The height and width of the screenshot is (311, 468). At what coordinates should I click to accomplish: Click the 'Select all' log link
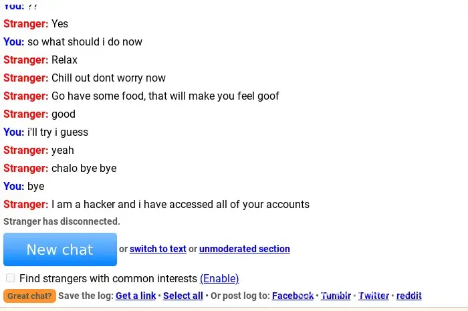pyautogui.click(x=183, y=296)
